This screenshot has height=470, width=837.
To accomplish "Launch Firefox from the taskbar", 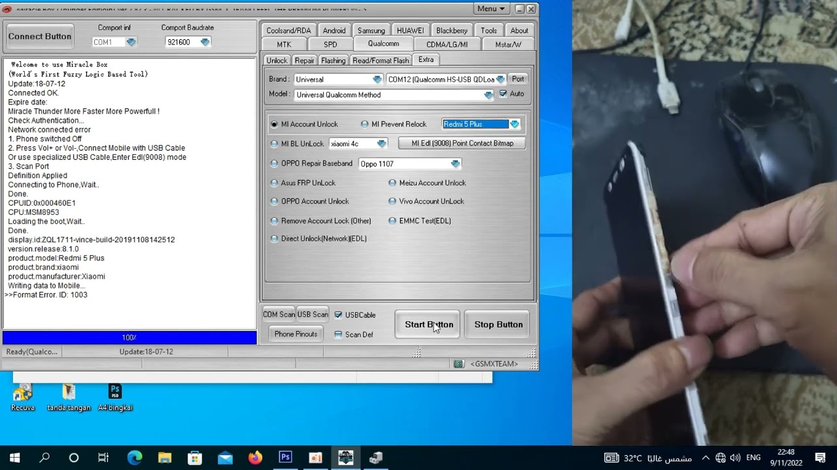I will tap(255, 458).
